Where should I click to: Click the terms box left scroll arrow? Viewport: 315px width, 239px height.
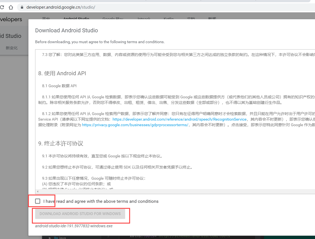click(38, 191)
